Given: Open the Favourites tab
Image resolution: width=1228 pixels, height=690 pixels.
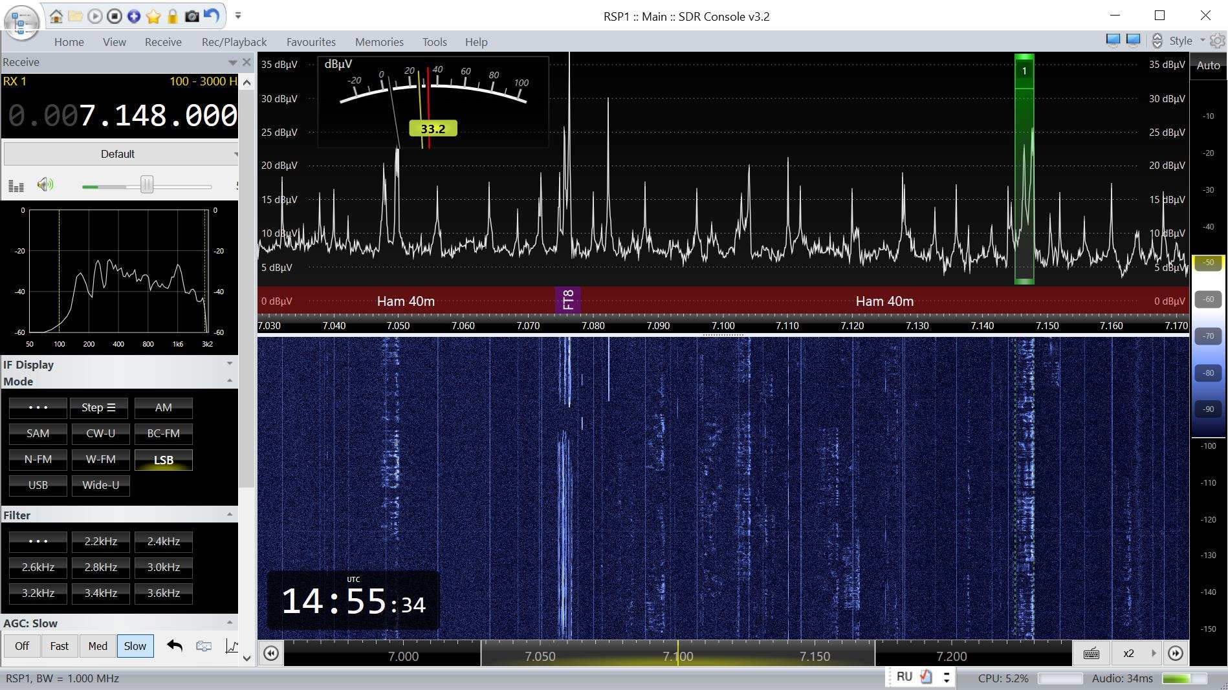Looking at the screenshot, I should [x=311, y=42].
